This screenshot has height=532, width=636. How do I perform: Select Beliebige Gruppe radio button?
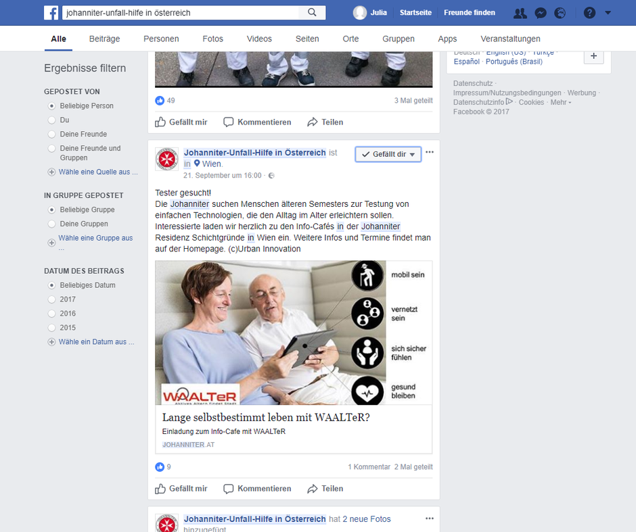pyautogui.click(x=51, y=210)
